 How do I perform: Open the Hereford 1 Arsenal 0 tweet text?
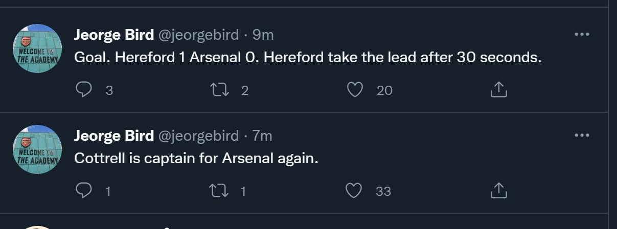point(307,58)
